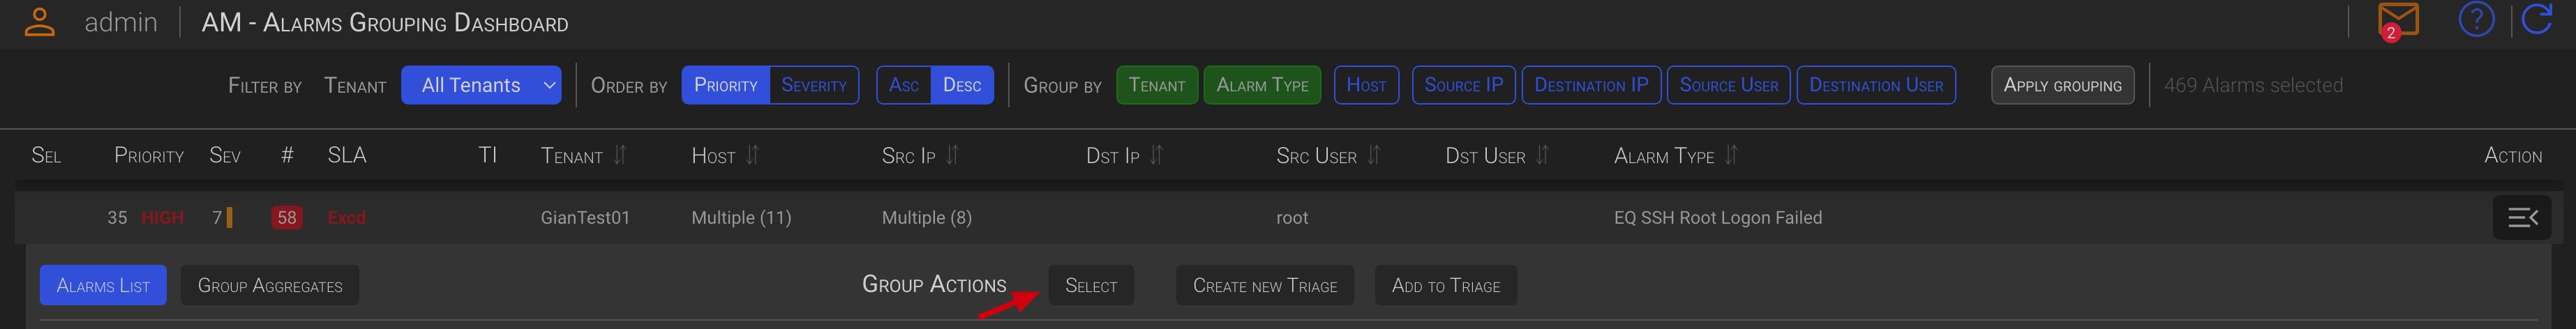Click the Apply Grouping button
Screen dimensions: 2576x329
[2062, 85]
